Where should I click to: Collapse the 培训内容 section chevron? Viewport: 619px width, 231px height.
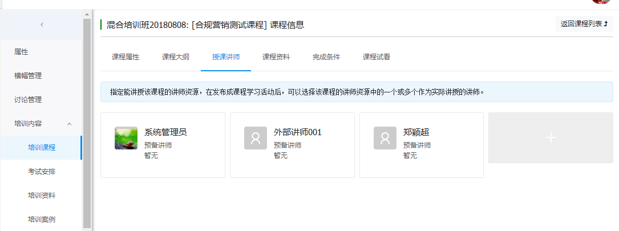pyautogui.click(x=70, y=124)
